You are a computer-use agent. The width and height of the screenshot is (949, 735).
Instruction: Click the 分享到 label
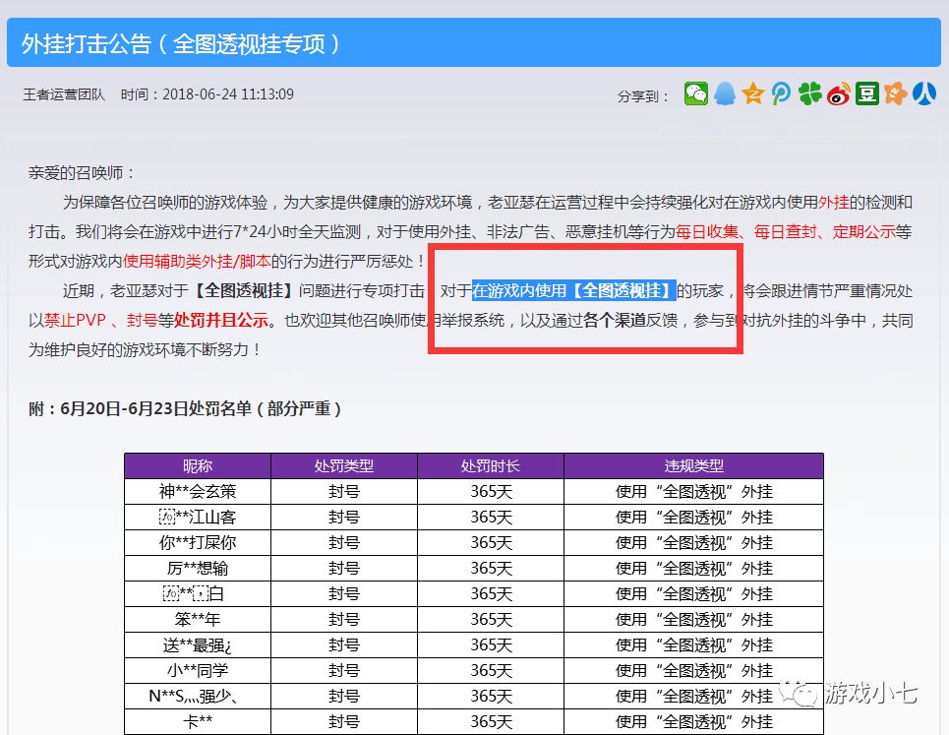coord(643,95)
